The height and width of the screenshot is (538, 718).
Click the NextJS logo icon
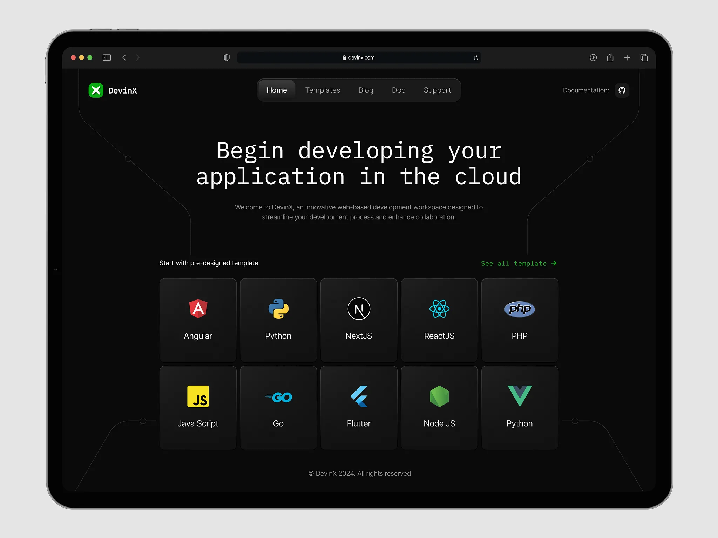coord(359,309)
